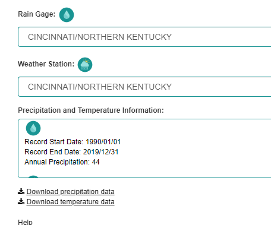Click the download icon before temperature data

(21, 201)
